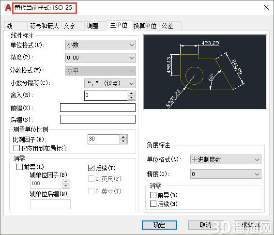Expand the linear 精度(P) dropdown showing 0.00

point(101,58)
